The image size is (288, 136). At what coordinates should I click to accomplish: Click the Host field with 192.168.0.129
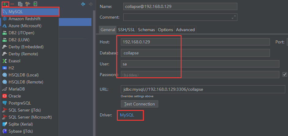(x=195, y=42)
